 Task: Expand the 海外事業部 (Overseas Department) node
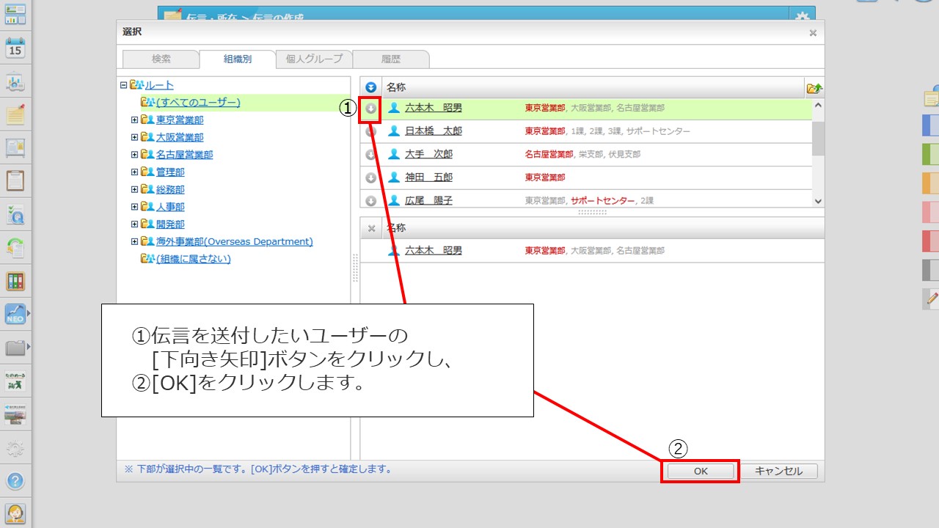pyautogui.click(x=134, y=241)
